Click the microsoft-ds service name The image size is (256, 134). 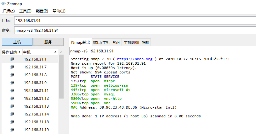coord(117,90)
